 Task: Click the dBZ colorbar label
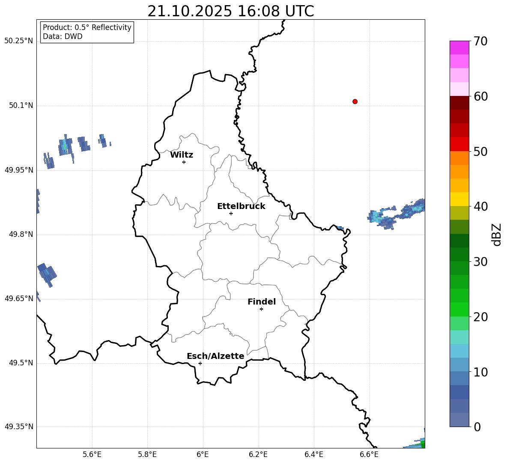coord(497,234)
